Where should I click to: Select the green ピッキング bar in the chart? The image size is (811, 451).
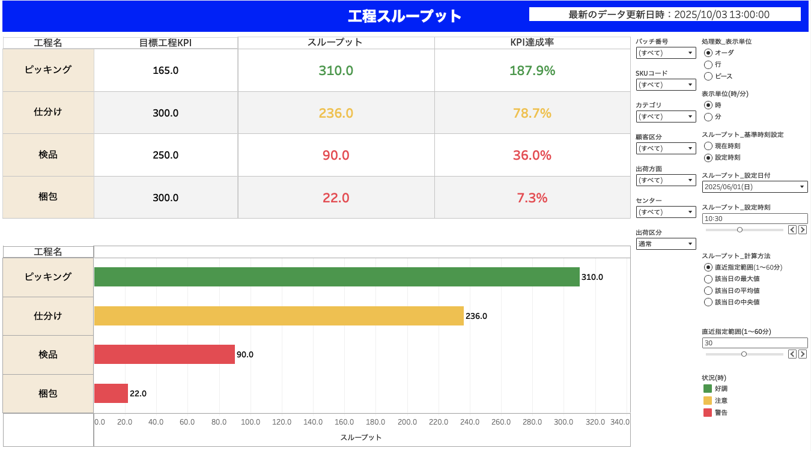[x=337, y=277]
